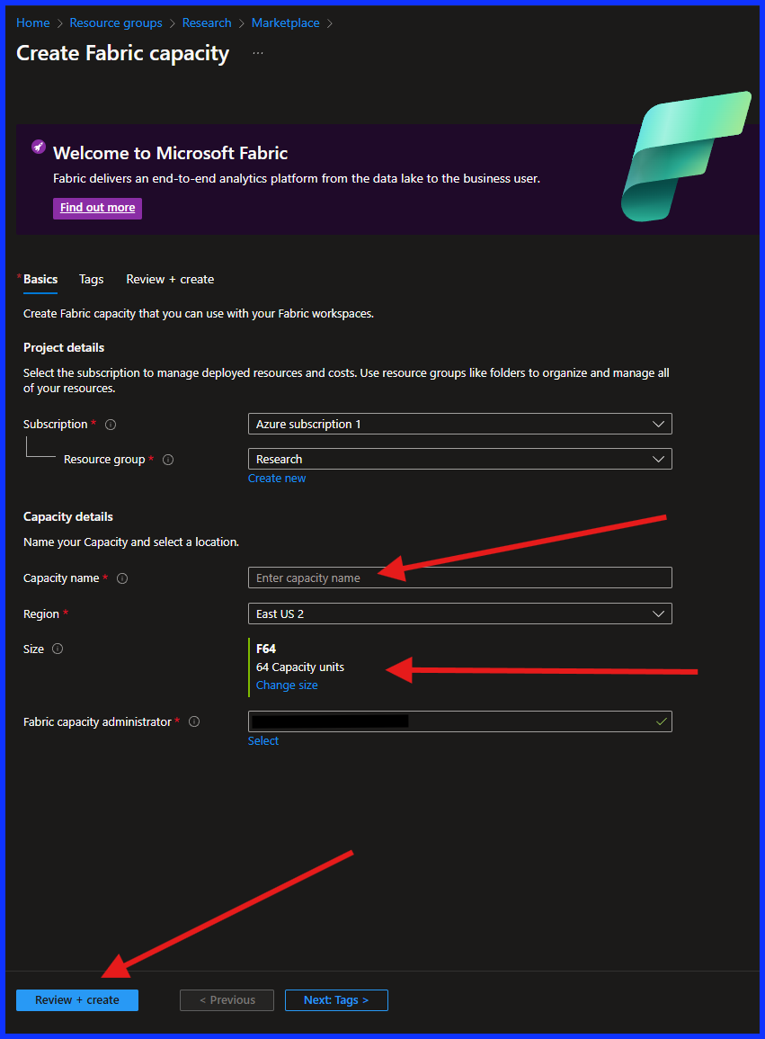Click the Enter capacity name field
This screenshot has width=765, height=1039.
(459, 577)
